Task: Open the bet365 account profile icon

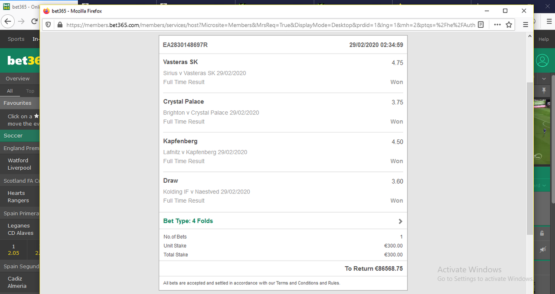Action: point(542,61)
